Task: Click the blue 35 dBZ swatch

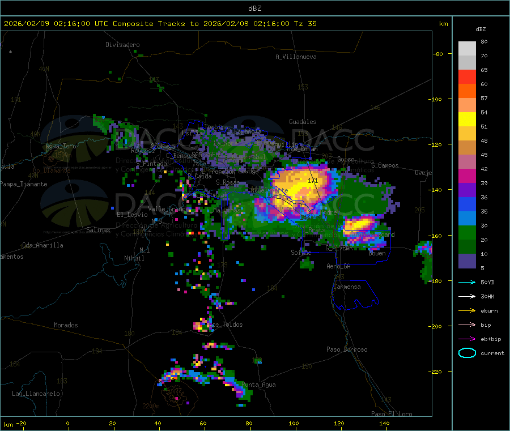Action: coord(467,204)
